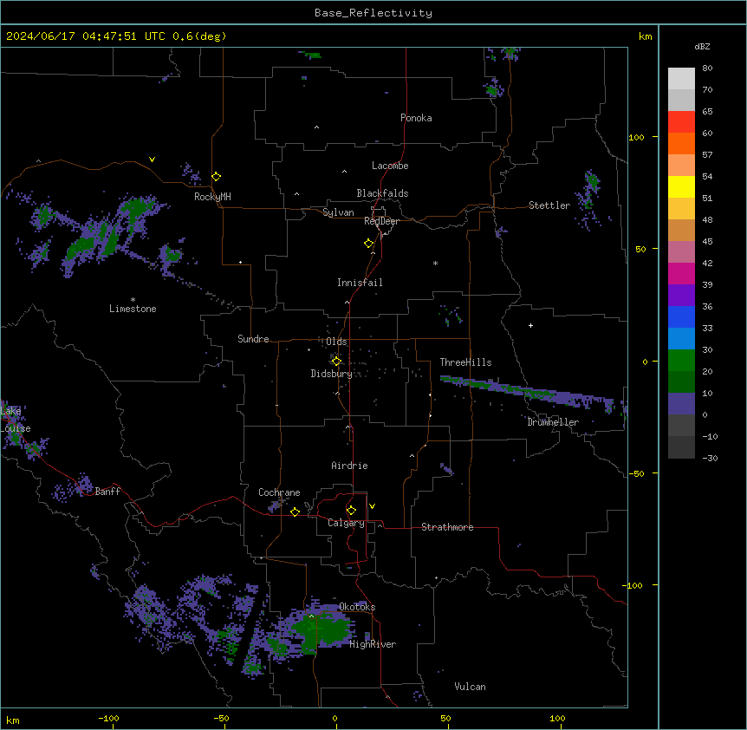The image size is (747, 730).
Task: Select the dark green 20 dBZ legend swatch
Action: (x=681, y=382)
